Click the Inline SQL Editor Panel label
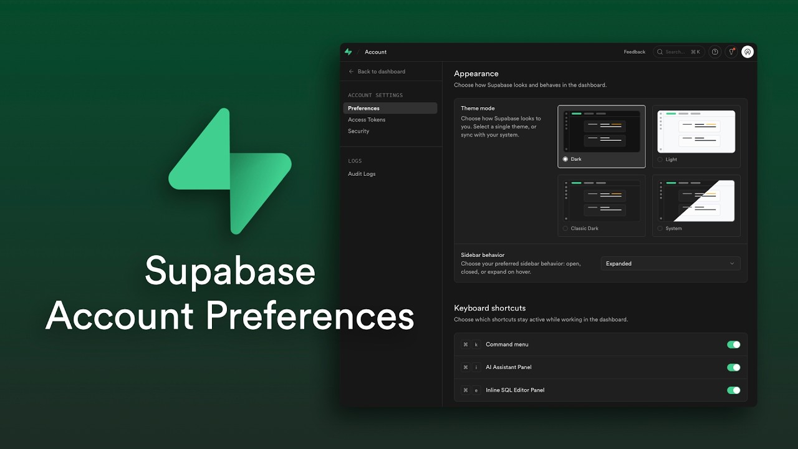Image resolution: width=798 pixels, height=449 pixels. 515,390
